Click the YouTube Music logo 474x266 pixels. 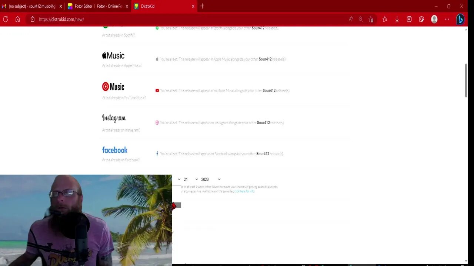(113, 86)
